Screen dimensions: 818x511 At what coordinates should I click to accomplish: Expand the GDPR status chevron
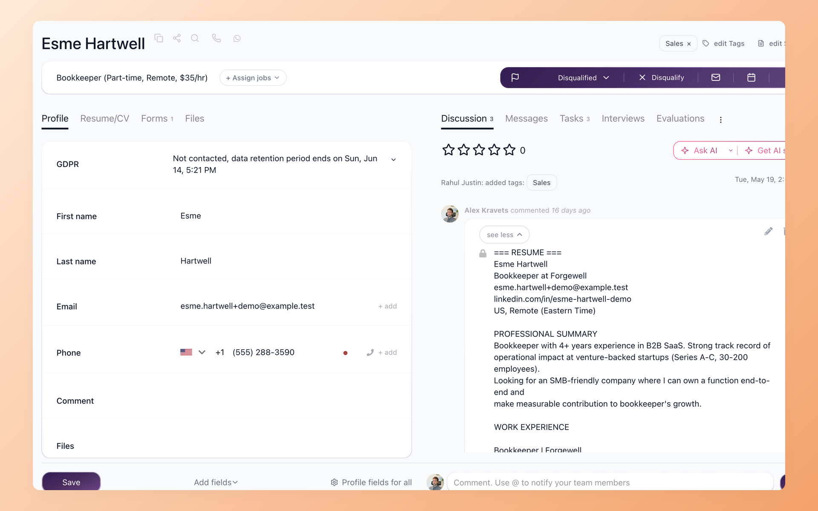pyautogui.click(x=394, y=160)
